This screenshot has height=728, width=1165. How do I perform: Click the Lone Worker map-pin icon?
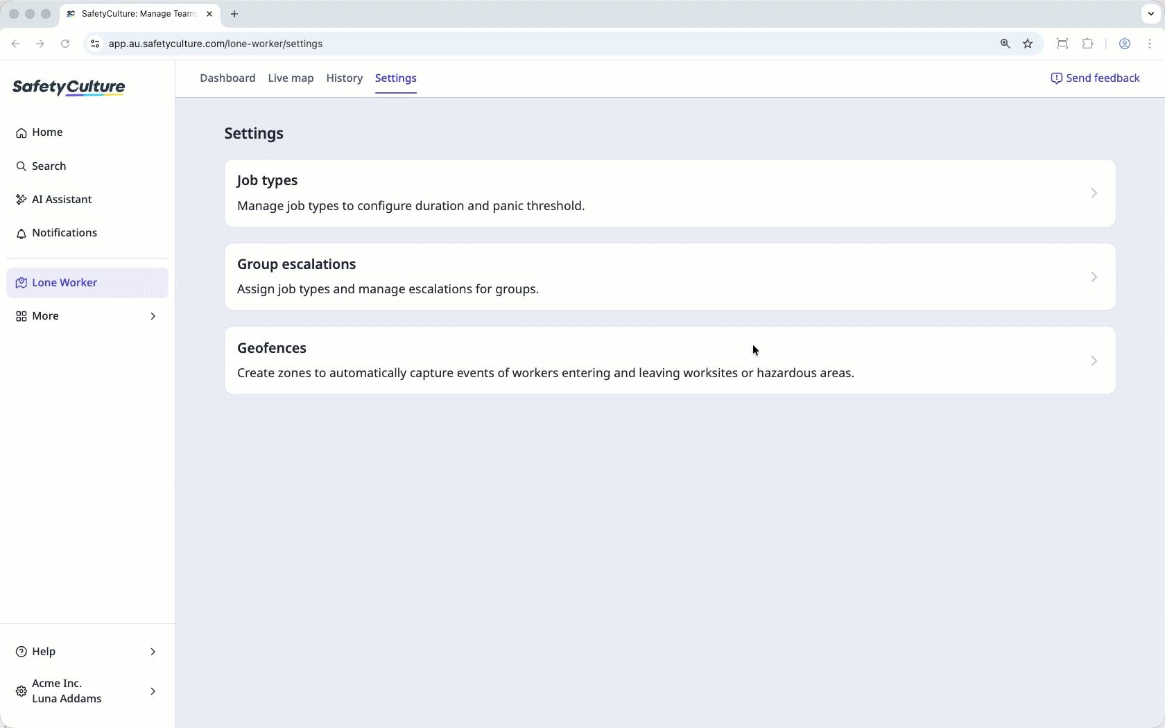point(21,283)
